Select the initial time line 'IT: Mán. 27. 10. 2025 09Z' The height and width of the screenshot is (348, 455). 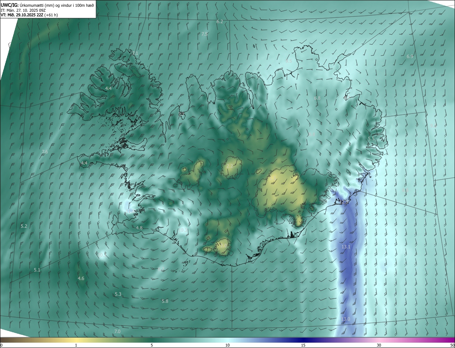[23, 10]
